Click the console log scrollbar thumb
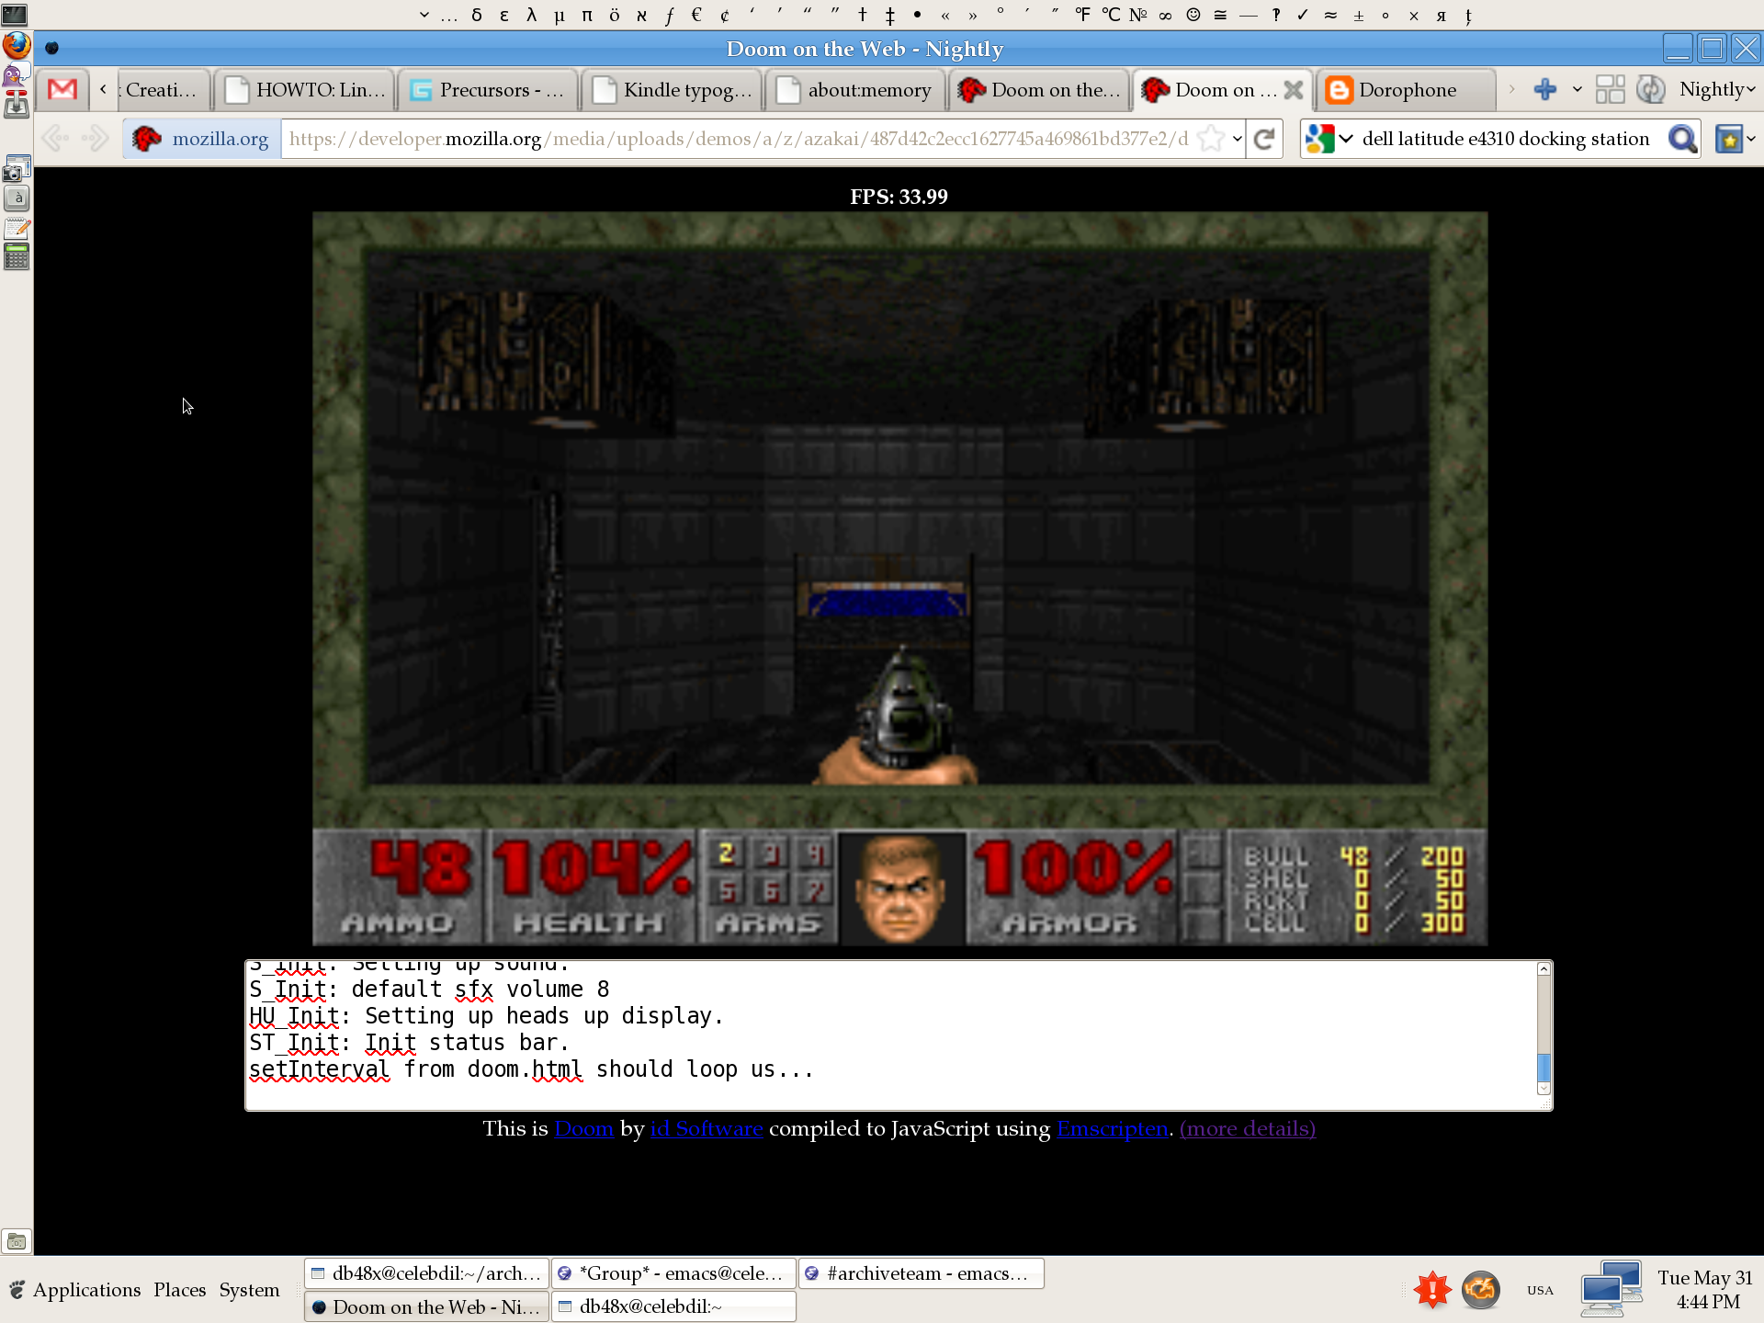Screen dimensions: 1764x1323 tap(1543, 1068)
